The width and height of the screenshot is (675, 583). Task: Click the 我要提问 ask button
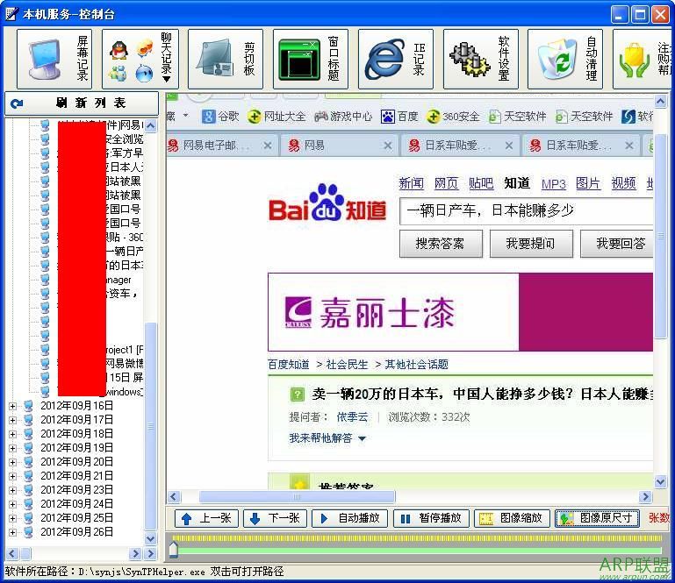click(x=531, y=244)
